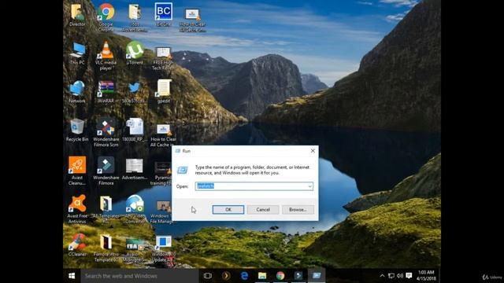Click the Run taskbar button
The height and width of the screenshot is (283, 504).
click(317, 276)
